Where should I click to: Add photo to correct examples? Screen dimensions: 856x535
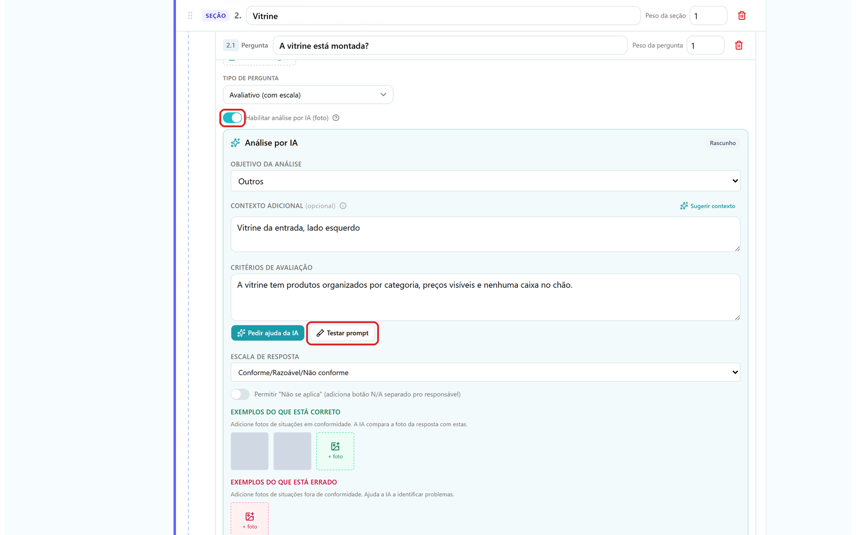335,451
